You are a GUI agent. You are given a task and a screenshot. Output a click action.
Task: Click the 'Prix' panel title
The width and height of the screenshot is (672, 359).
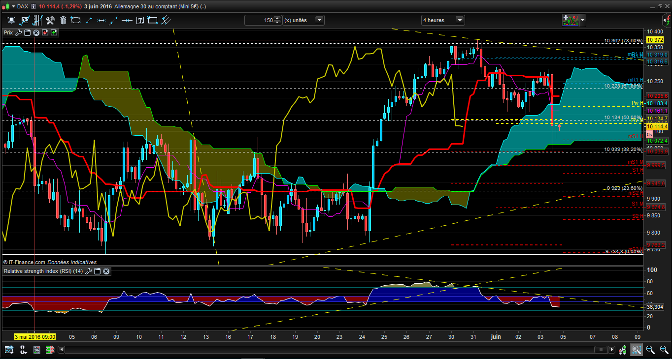8,32
